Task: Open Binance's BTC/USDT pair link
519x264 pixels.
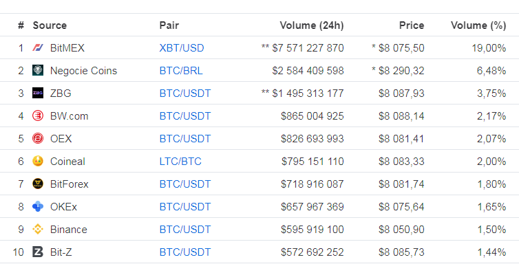Action: pos(185,230)
